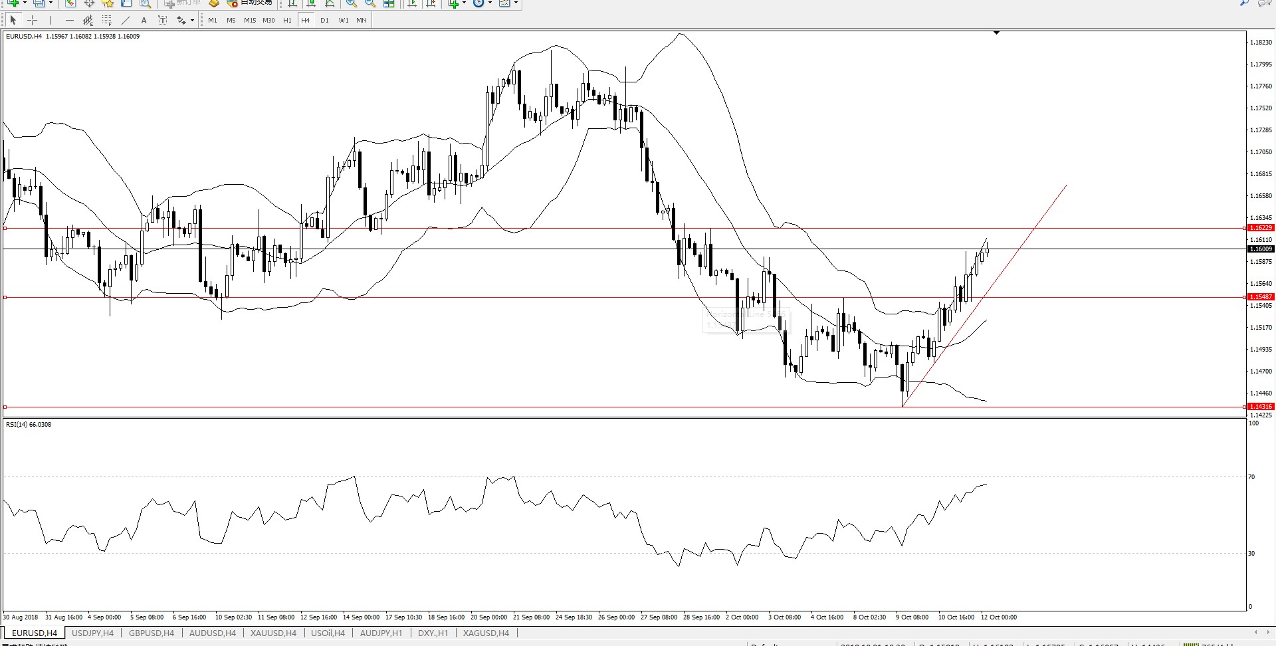
Task: Select the vertical line drawing tool
Action: pos(51,20)
